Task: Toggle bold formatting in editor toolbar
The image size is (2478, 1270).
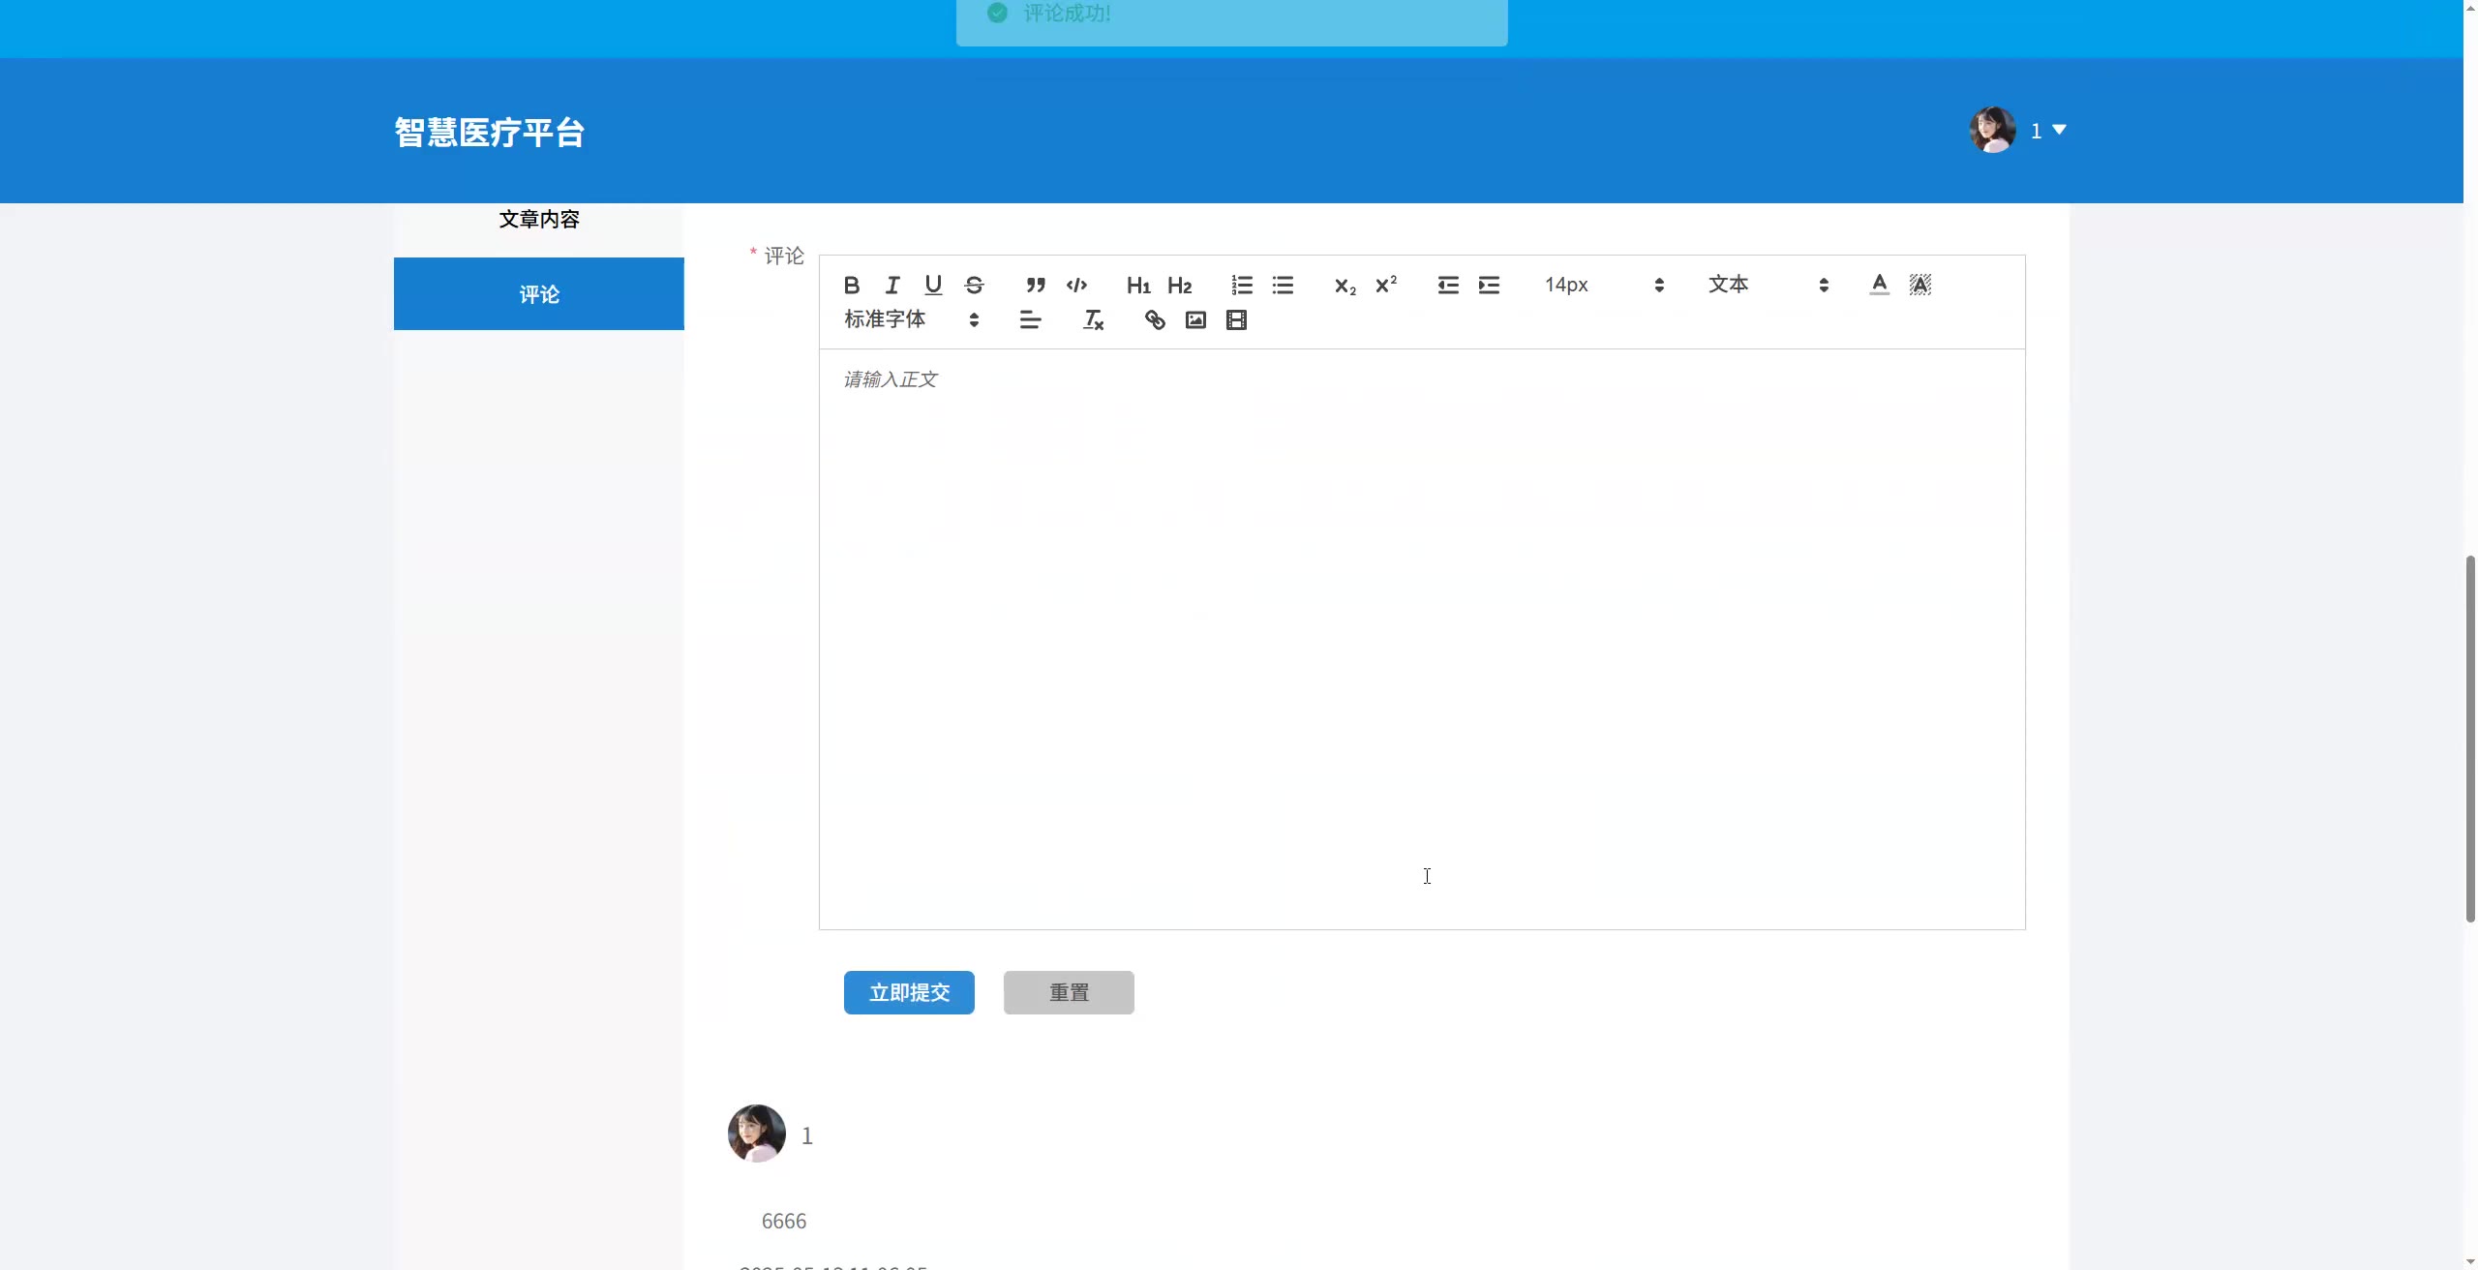Action: [851, 285]
